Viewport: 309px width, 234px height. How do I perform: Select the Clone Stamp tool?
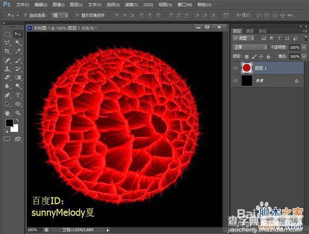coord(7,69)
